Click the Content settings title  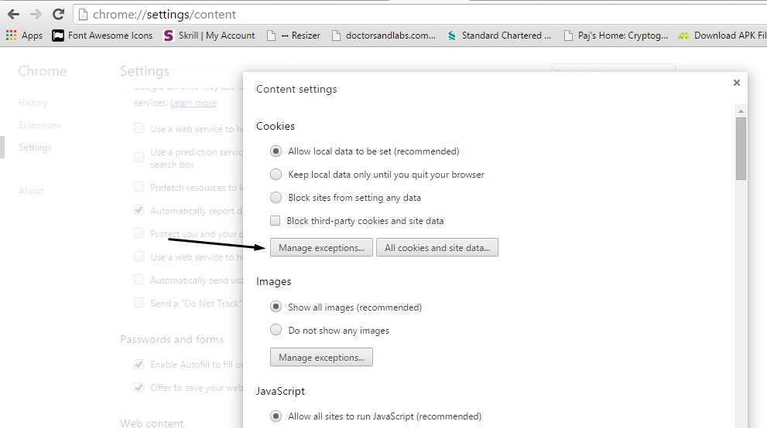point(296,90)
